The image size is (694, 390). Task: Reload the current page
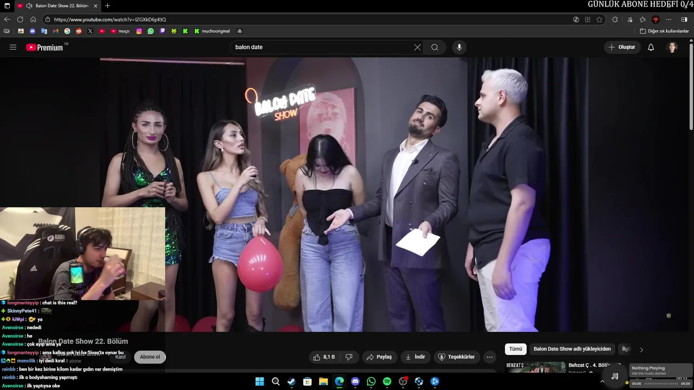[20, 19]
